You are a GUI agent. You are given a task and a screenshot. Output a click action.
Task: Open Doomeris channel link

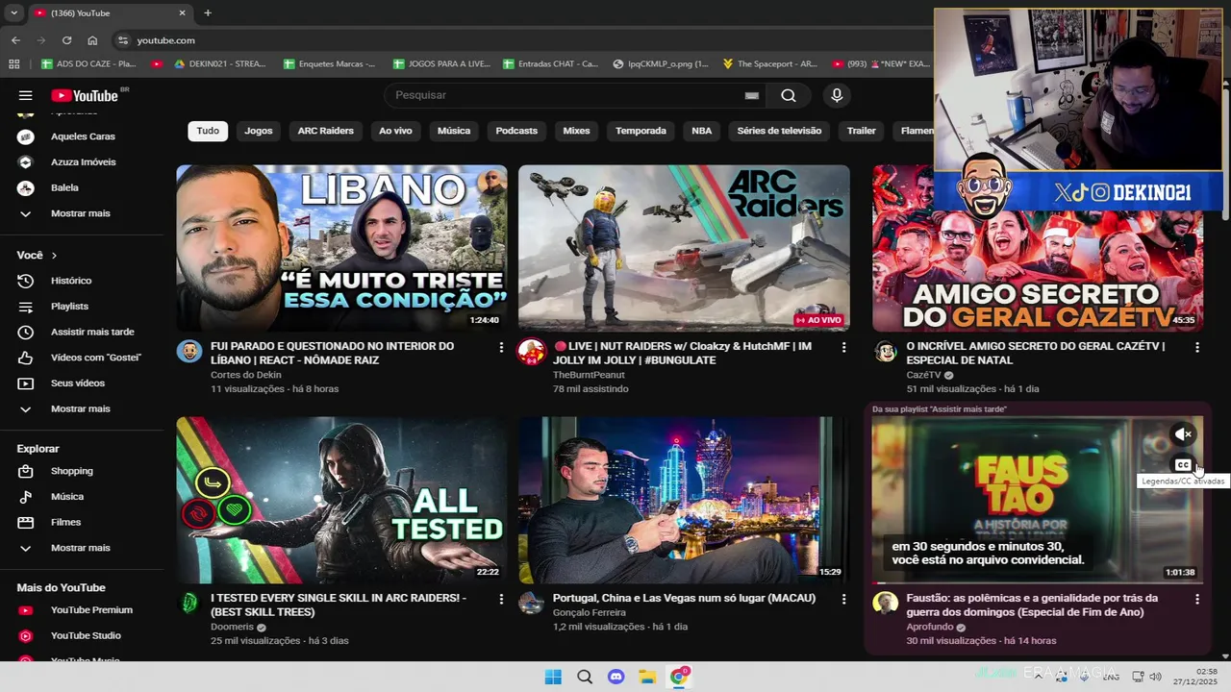pos(233,627)
